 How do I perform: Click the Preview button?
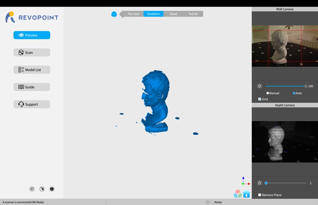tap(32, 35)
